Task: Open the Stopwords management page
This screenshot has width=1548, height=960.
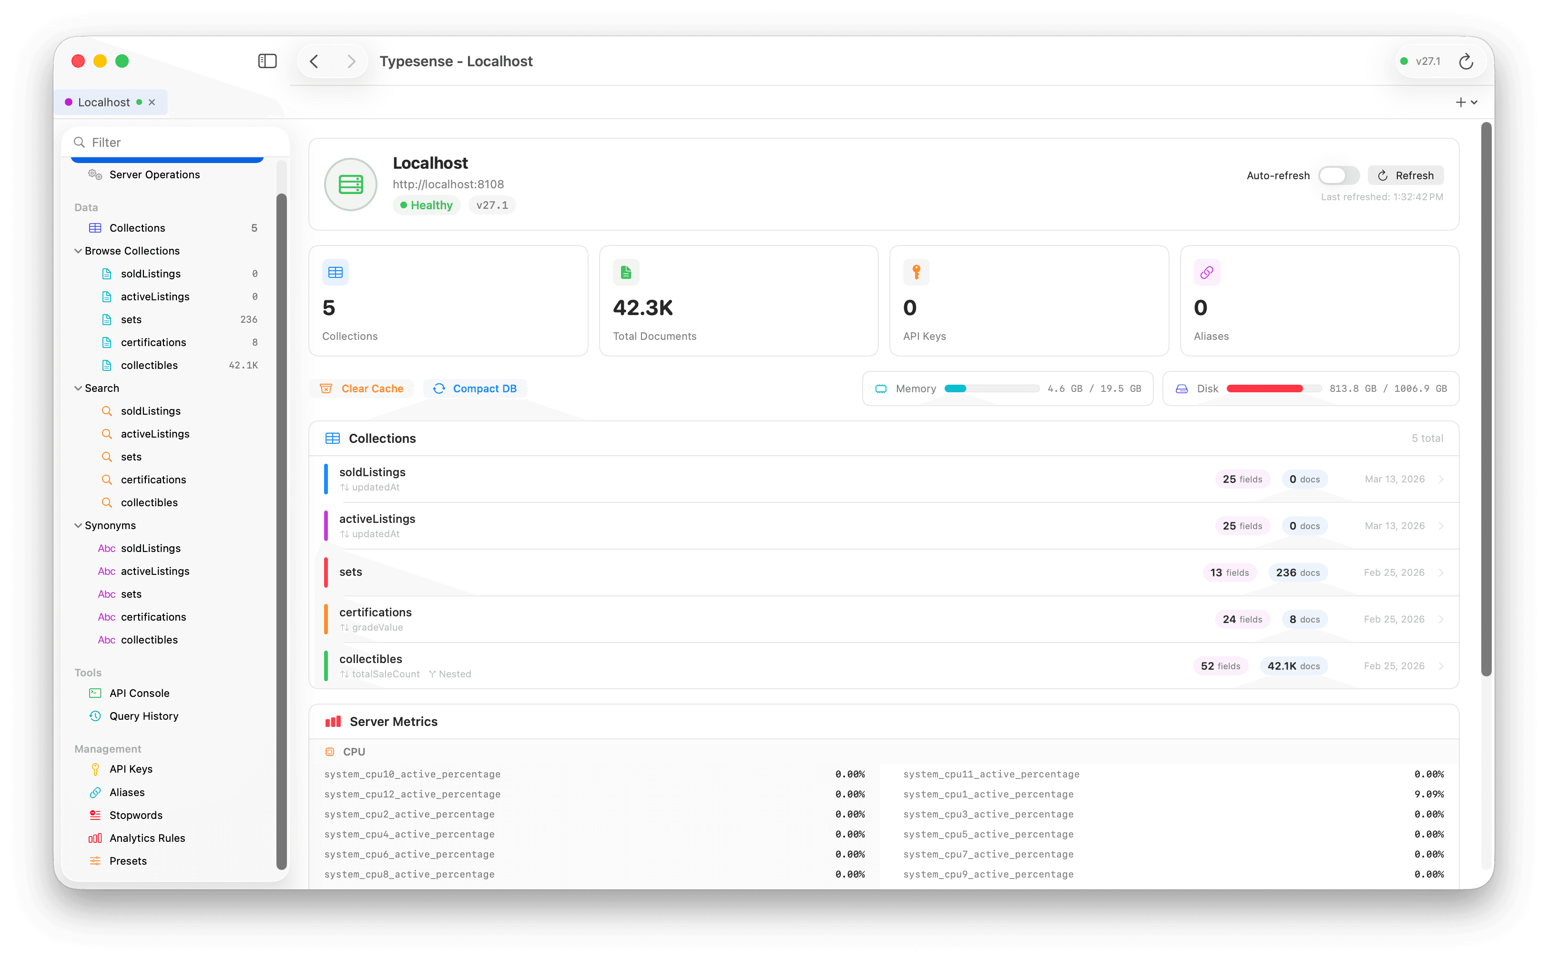Action: [x=135, y=815]
